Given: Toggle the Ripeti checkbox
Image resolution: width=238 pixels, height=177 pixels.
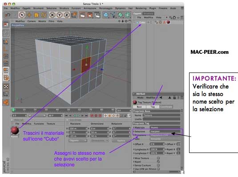Looking at the screenshot, I should [x=158, y=162].
